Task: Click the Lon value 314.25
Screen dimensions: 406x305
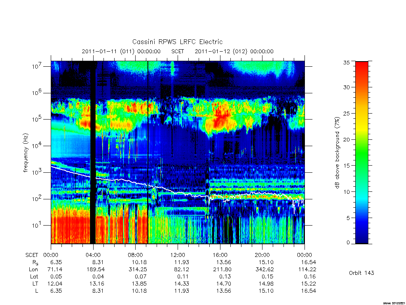Action: 138,270
